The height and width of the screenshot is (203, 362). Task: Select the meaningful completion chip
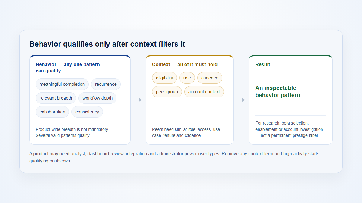tap(62, 84)
